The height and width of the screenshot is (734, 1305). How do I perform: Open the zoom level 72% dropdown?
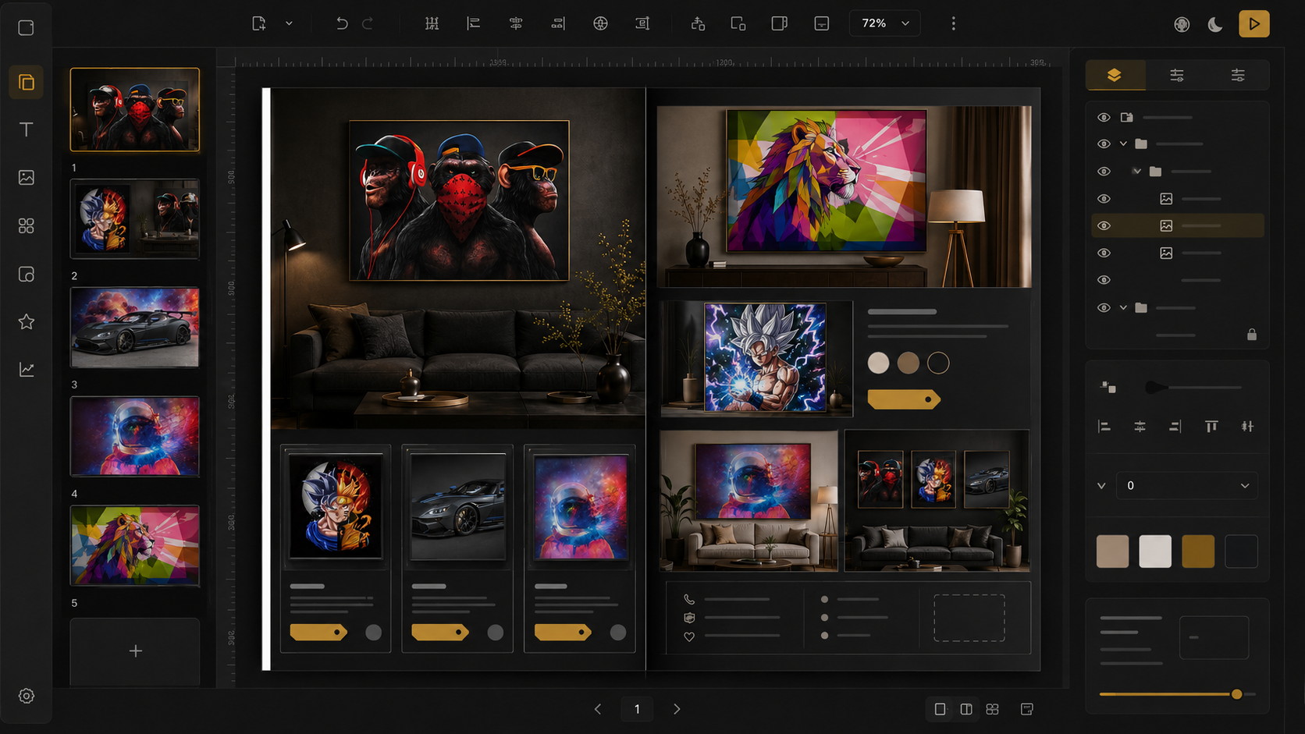[884, 23]
